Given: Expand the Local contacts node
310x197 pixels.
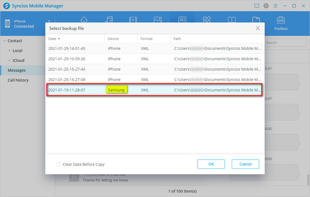Looking at the screenshot, I should [9, 51].
